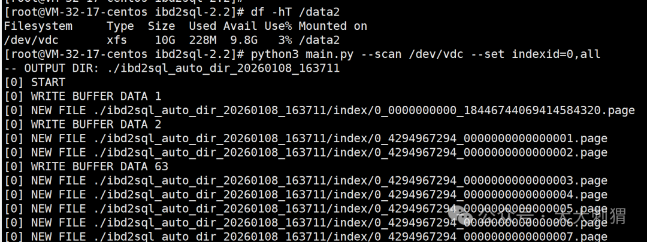This screenshot has height=242, width=647.
Task: Click the "Used" column header
Action: [202, 26]
